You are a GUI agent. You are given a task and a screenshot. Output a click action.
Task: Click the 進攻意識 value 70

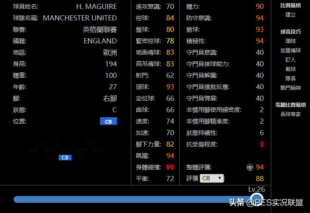[170, 6]
